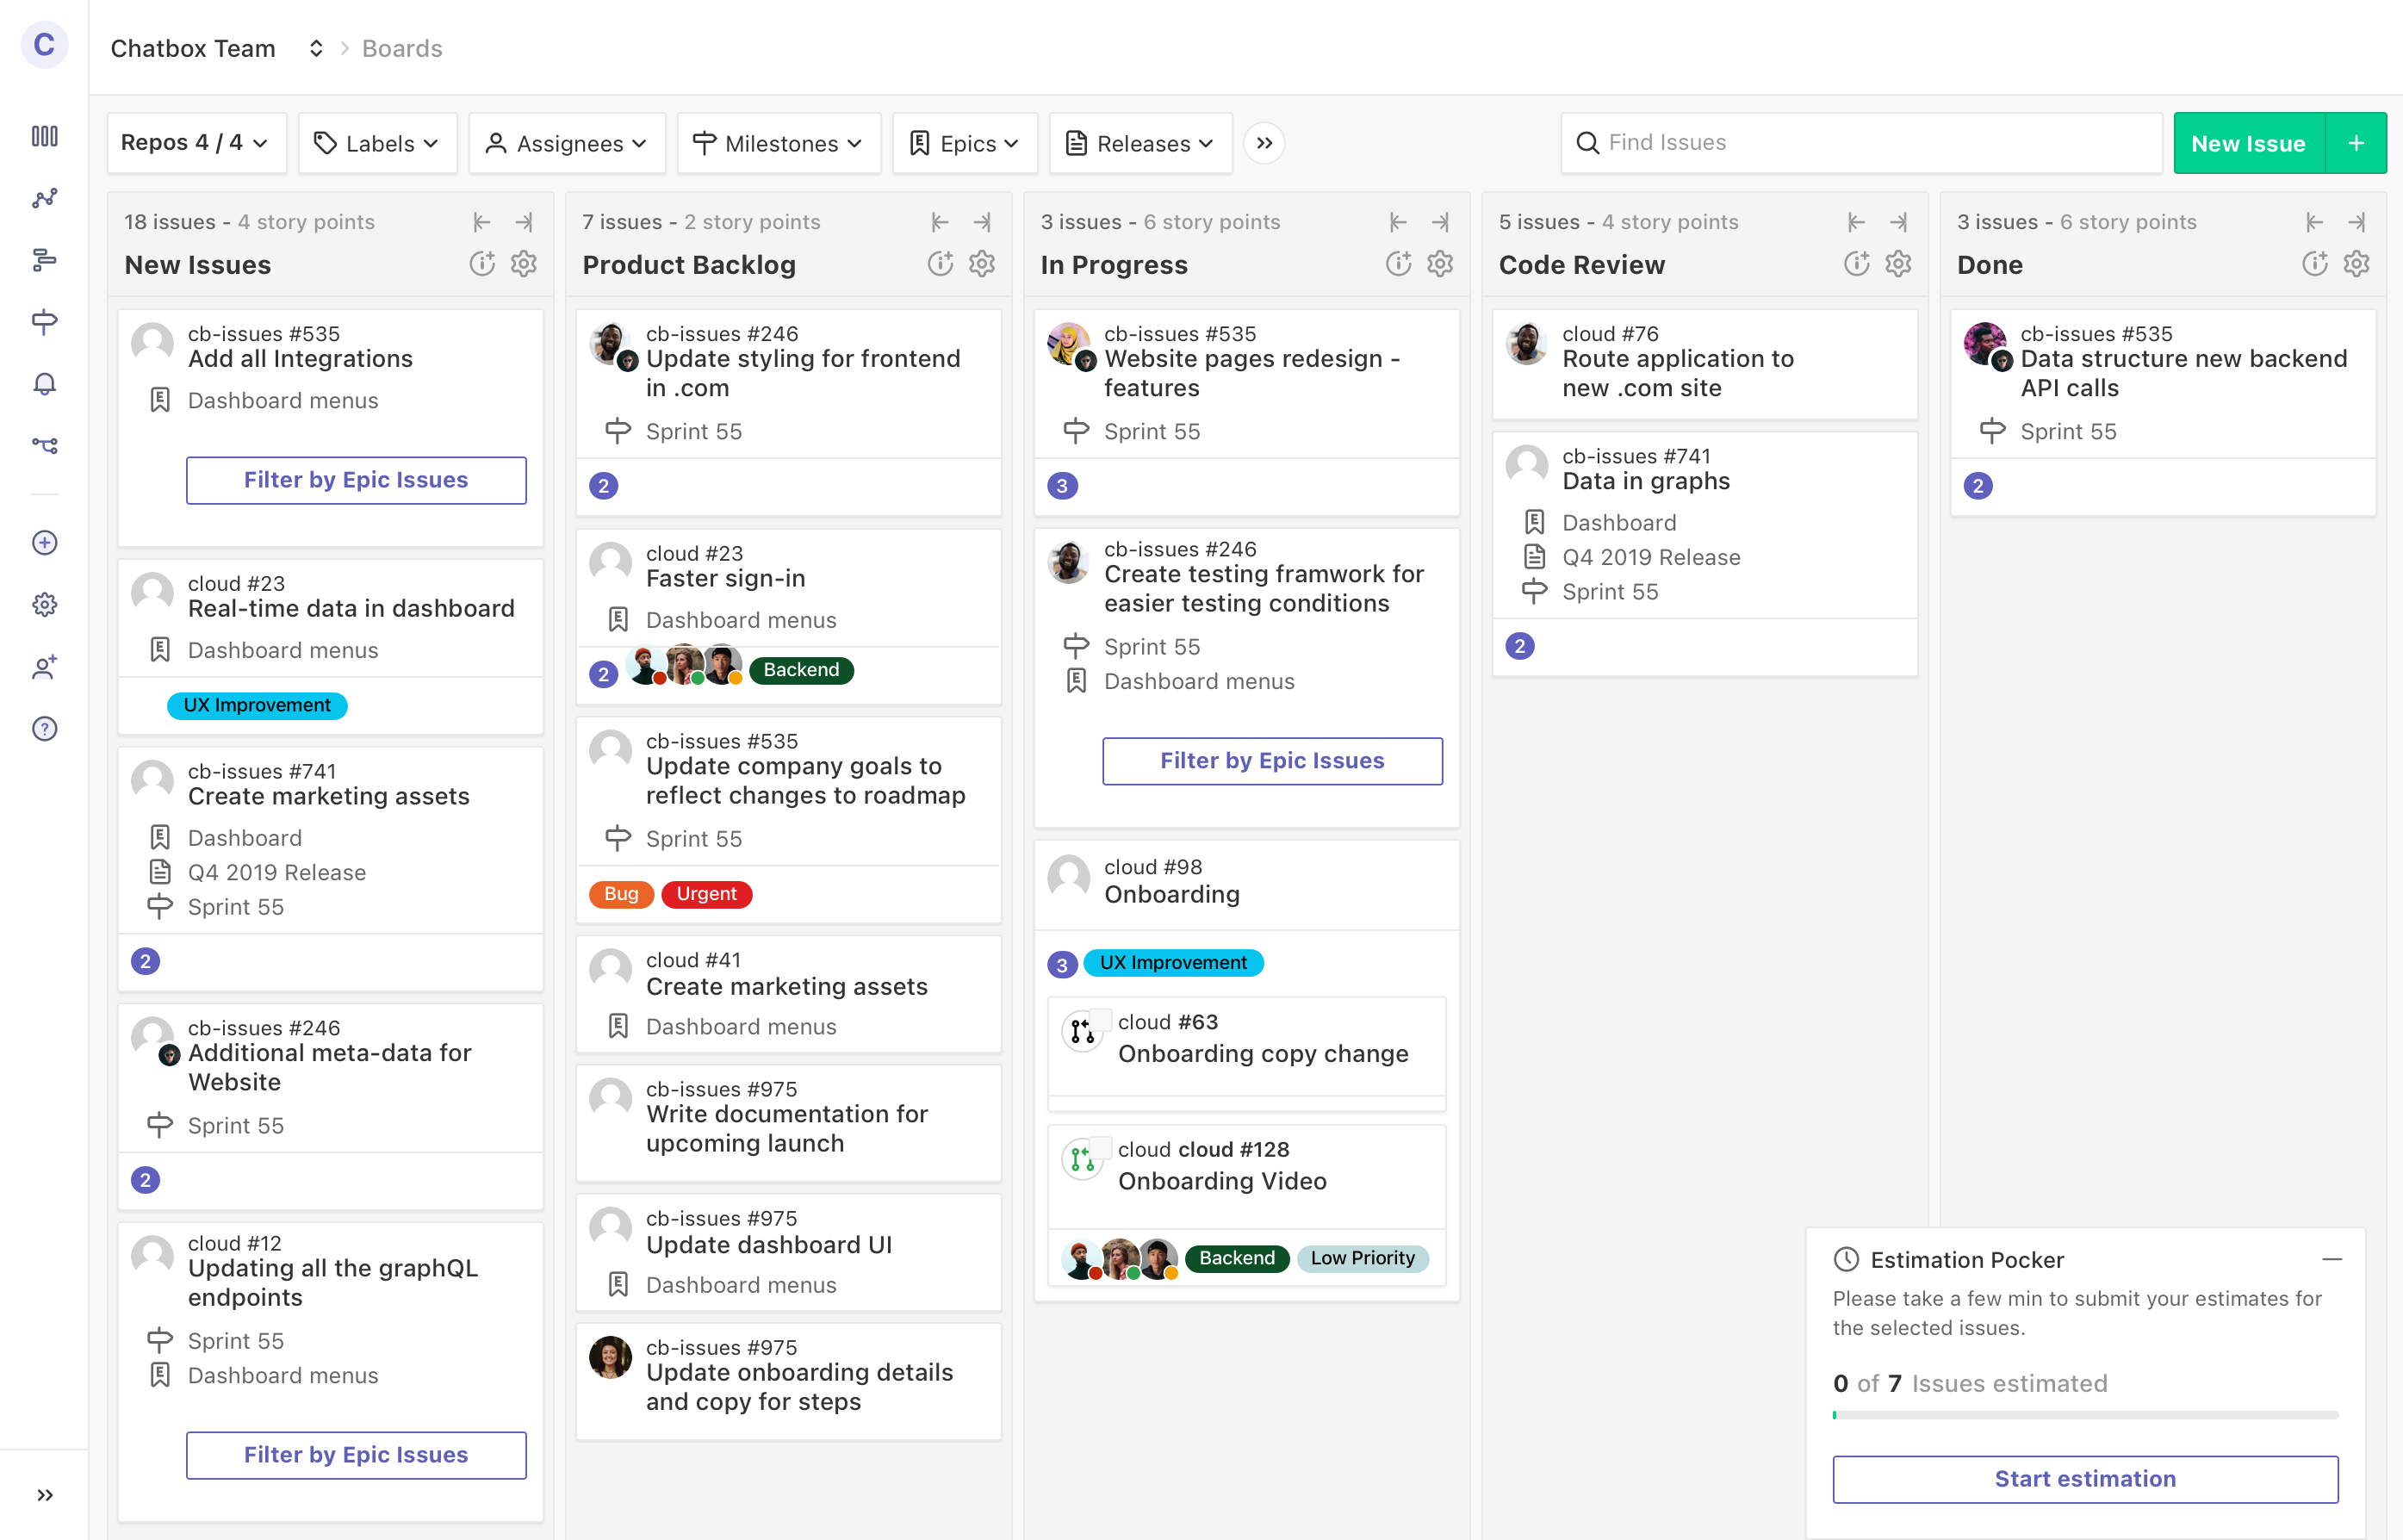Open the Boards icon in left sidebar
The height and width of the screenshot is (1540, 2403).
[x=44, y=136]
